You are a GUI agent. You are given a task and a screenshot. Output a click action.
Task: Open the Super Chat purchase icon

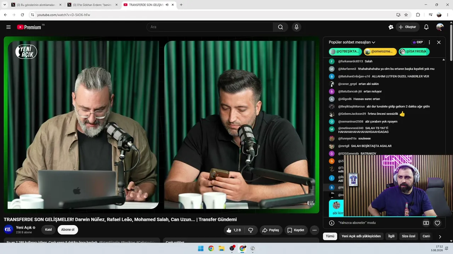coord(426,223)
